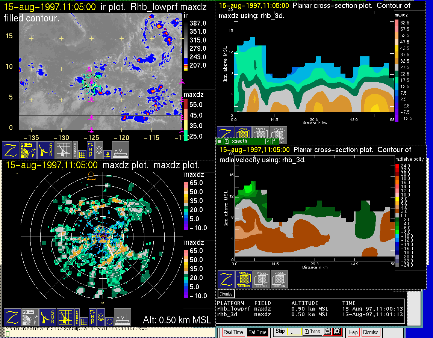The image size is (433, 338).
Task: Click the Help button
Action: (x=353, y=332)
